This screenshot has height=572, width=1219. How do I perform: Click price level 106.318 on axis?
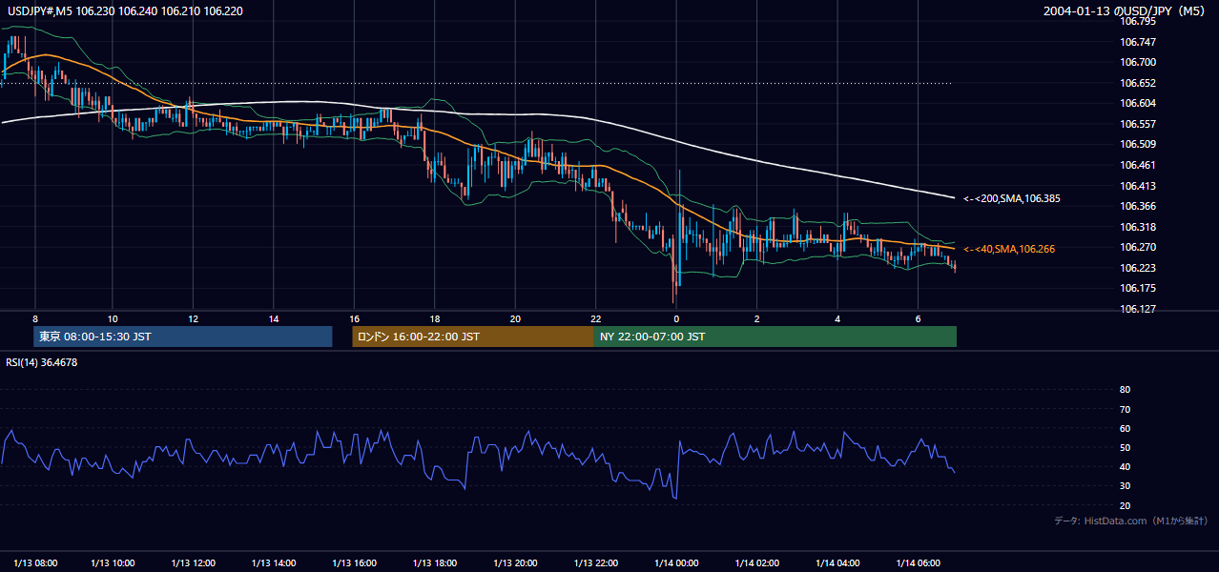[x=1138, y=227]
